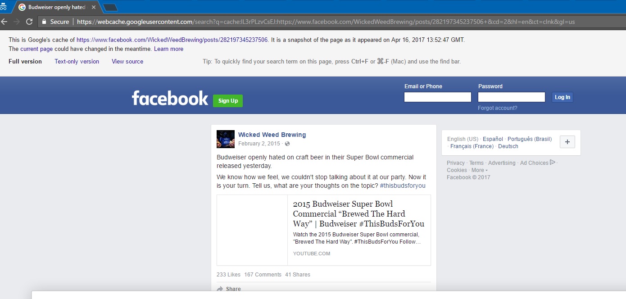Screen dimensions: 626x299
Task: Click the incognito icon at window corner
Action: point(3,7)
